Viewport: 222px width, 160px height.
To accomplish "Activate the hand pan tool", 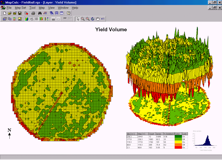I will coord(98,19).
